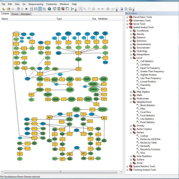Open the File menu
179x179 pixels.
point(3,4)
